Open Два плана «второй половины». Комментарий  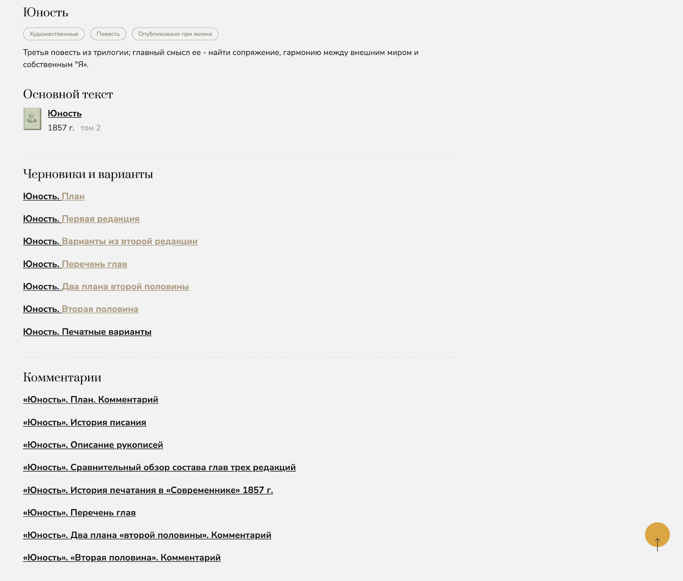147,535
